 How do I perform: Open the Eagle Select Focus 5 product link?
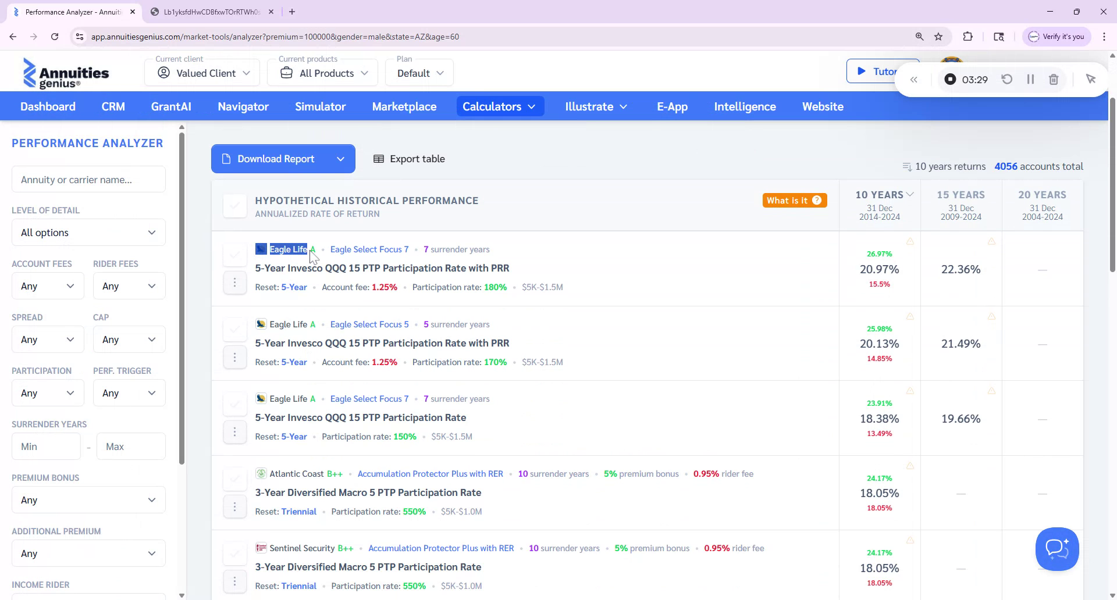[369, 324]
